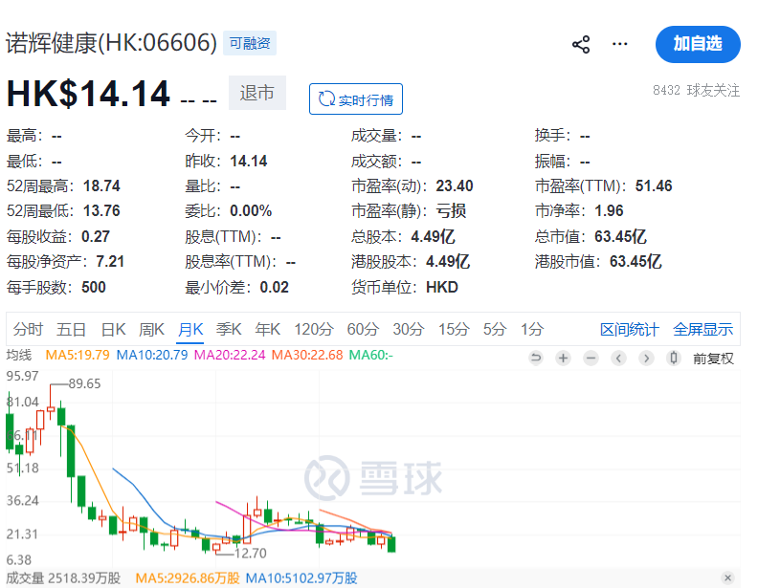Reset chart with the undo arrow icon
The image size is (758, 588).
(536, 359)
